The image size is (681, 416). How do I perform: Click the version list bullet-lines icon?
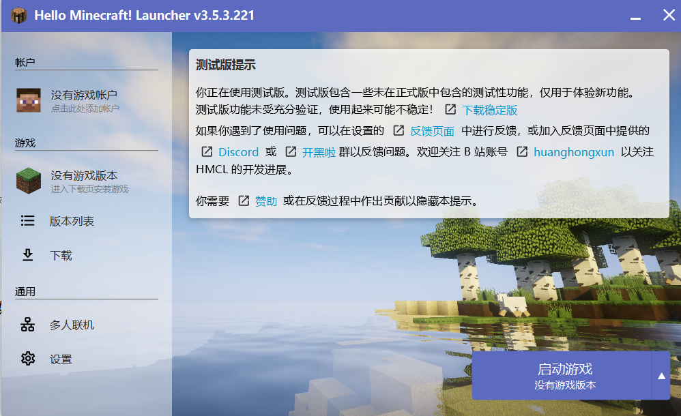28,220
